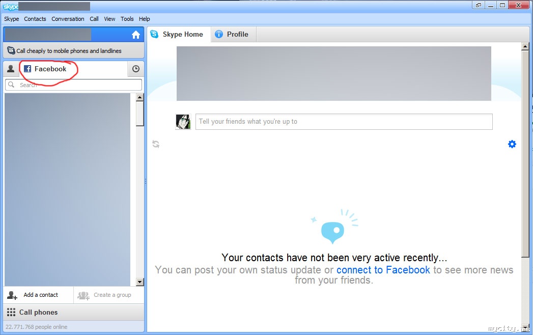This screenshot has width=533, height=335.
Task: Click the call phones banner icon
Action: [x=11, y=50]
